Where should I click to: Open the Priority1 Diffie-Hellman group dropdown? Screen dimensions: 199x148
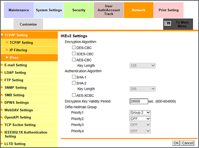coord(140,113)
